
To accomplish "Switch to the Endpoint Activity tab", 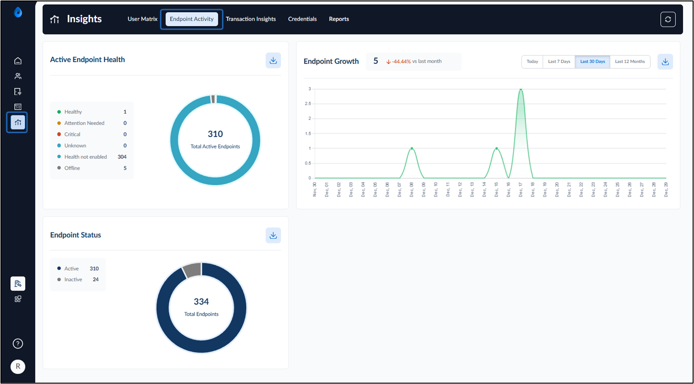I will point(192,19).
